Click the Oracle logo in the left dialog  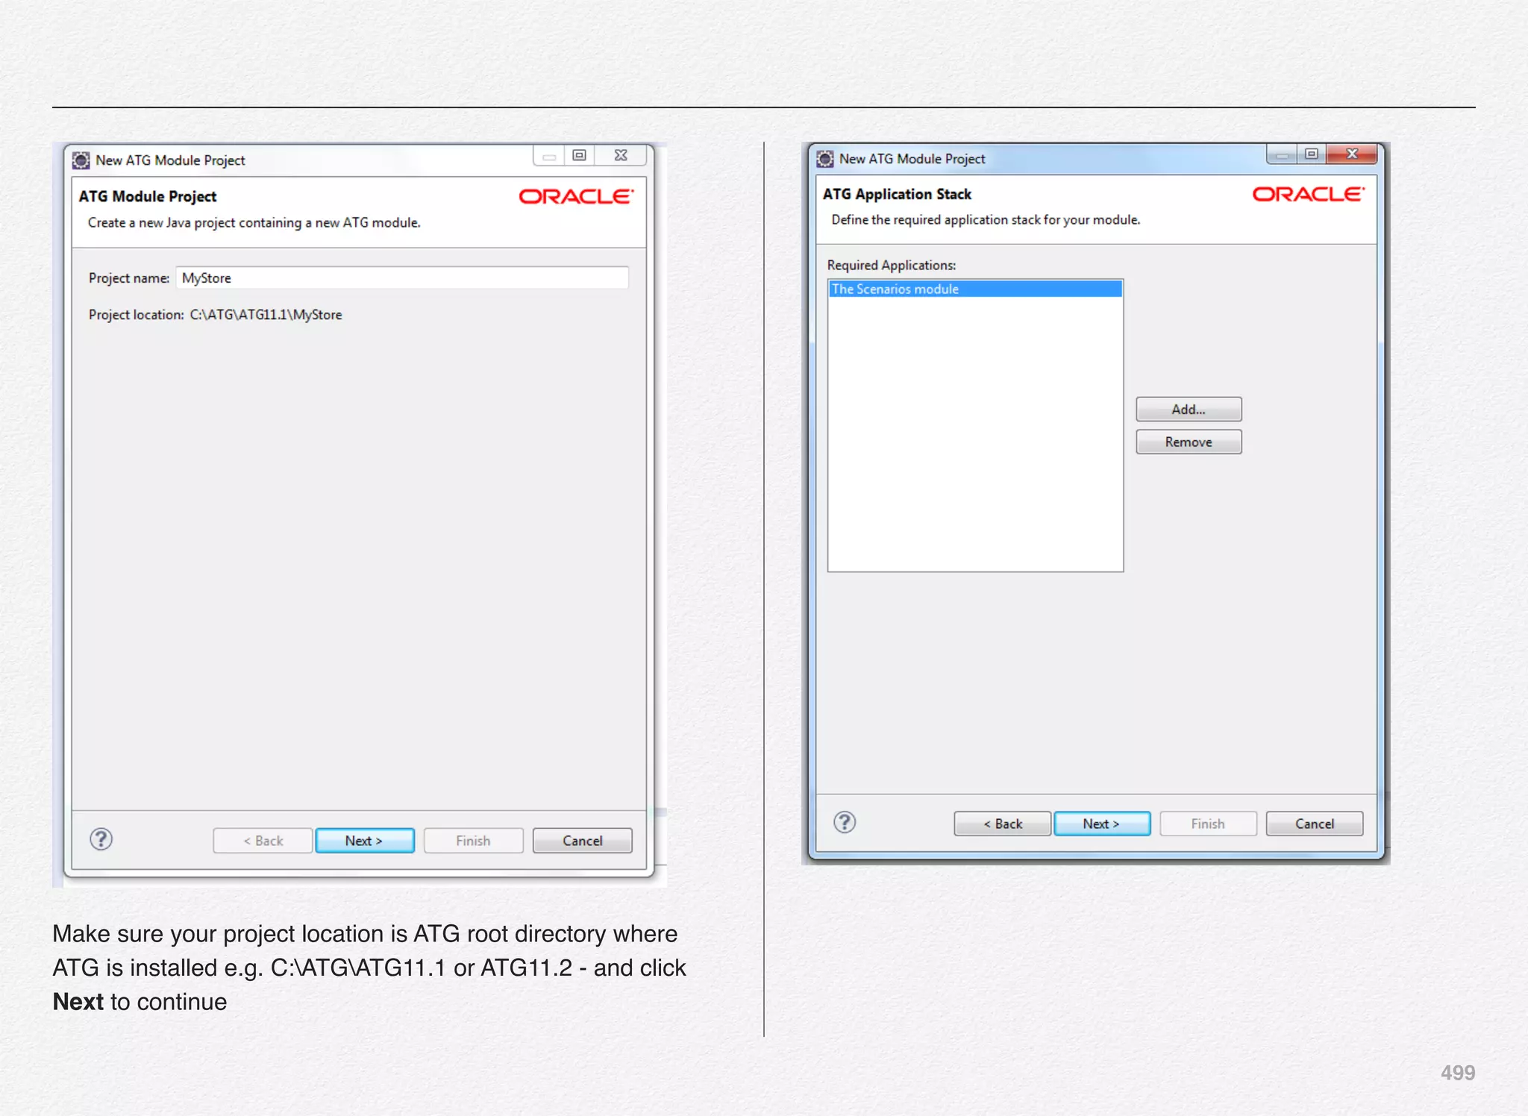point(576,196)
